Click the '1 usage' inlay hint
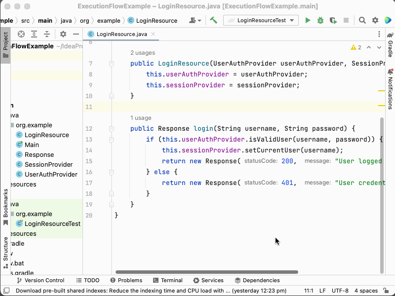395x296 pixels. pyautogui.click(x=141, y=118)
